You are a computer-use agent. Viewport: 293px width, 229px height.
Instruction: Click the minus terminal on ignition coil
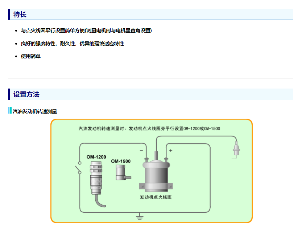point(146,159)
